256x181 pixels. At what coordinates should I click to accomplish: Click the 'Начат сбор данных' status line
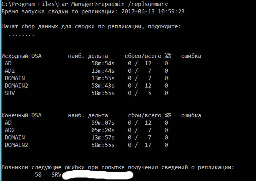click(91, 26)
